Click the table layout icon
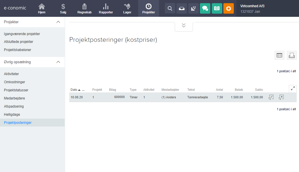The height and width of the screenshot is (172, 299). pyautogui.click(x=279, y=55)
